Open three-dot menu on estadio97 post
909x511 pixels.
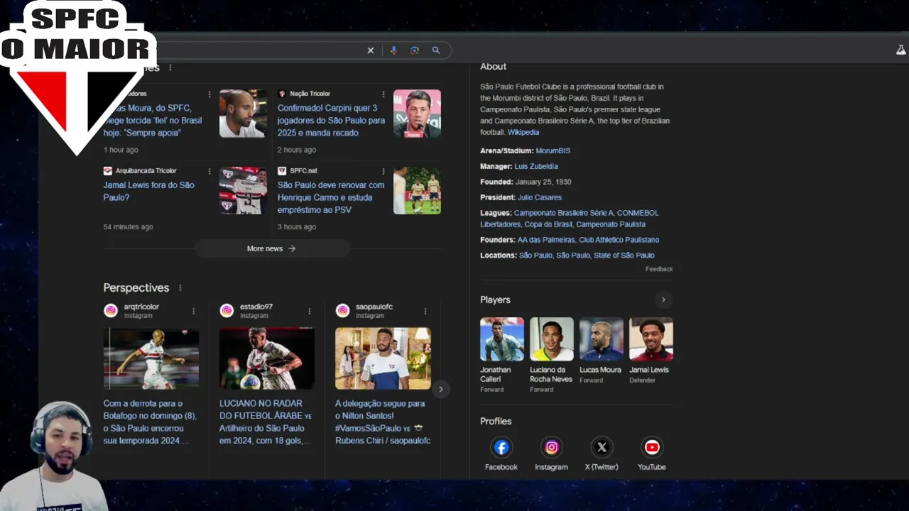(x=309, y=311)
